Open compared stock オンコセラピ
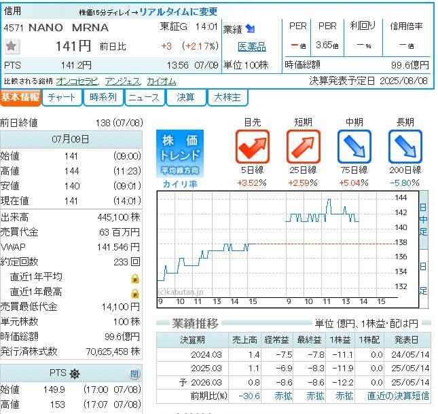Screen dimensions: 438x414 pyautogui.click(x=77, y=81)
